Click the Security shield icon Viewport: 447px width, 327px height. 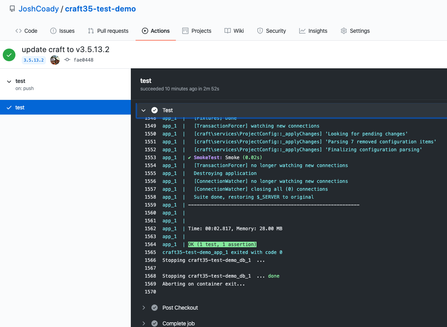click(260, 31)
